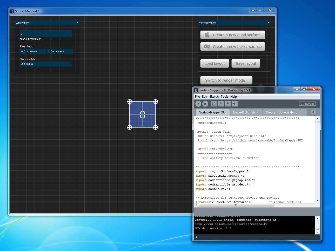Open the Sketch menu
The width and height of the screenshot is (335, 251).
click(214, 97)
